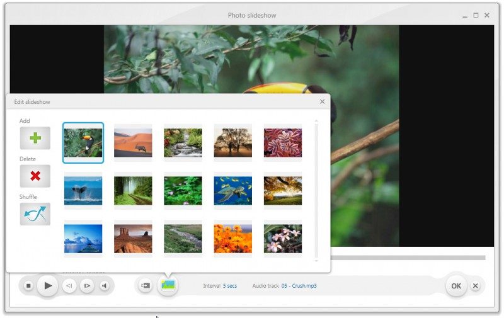
Task: Click the thumbnail list scrollbar
Action: pos(316,190)
